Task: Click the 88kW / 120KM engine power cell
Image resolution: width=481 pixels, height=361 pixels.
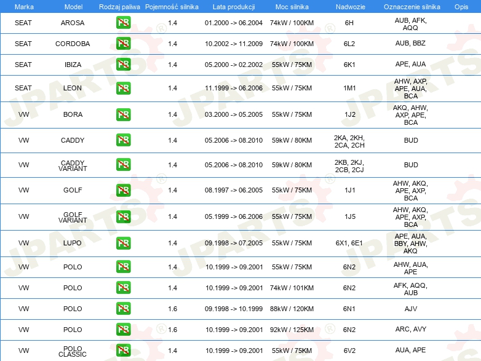Action: (292, 309)
